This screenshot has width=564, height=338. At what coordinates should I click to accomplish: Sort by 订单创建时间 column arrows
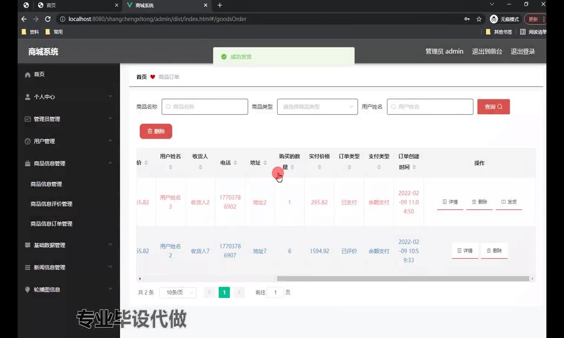pos(414,167)
